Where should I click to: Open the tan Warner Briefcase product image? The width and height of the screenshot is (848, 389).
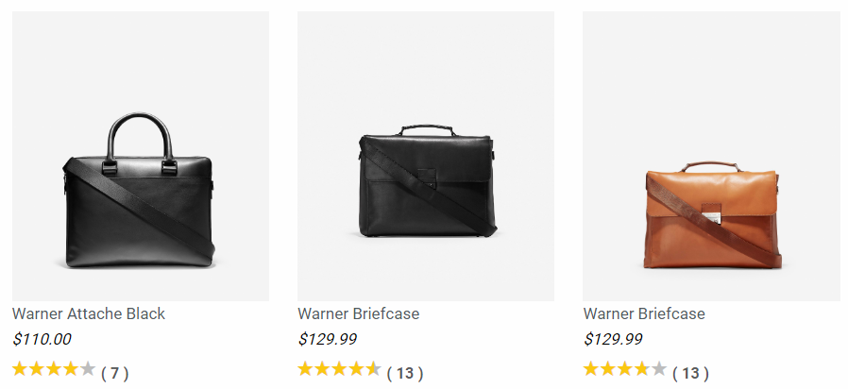click(x=711, y=156)
